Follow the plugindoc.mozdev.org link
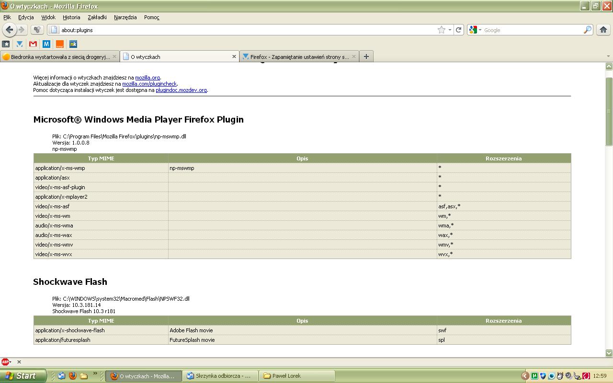613x383 pixels. [181, 90]
